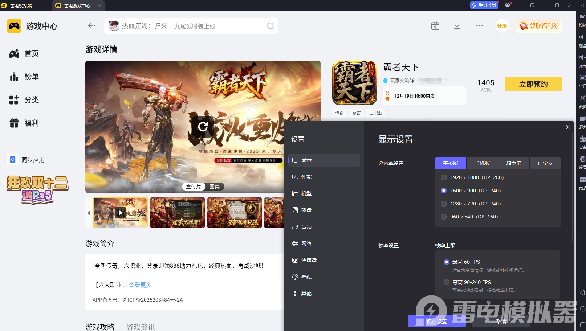Click the search magnifier icon

(270, 26)
